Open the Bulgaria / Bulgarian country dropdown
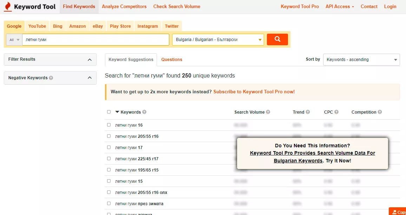 coord(218,40)
